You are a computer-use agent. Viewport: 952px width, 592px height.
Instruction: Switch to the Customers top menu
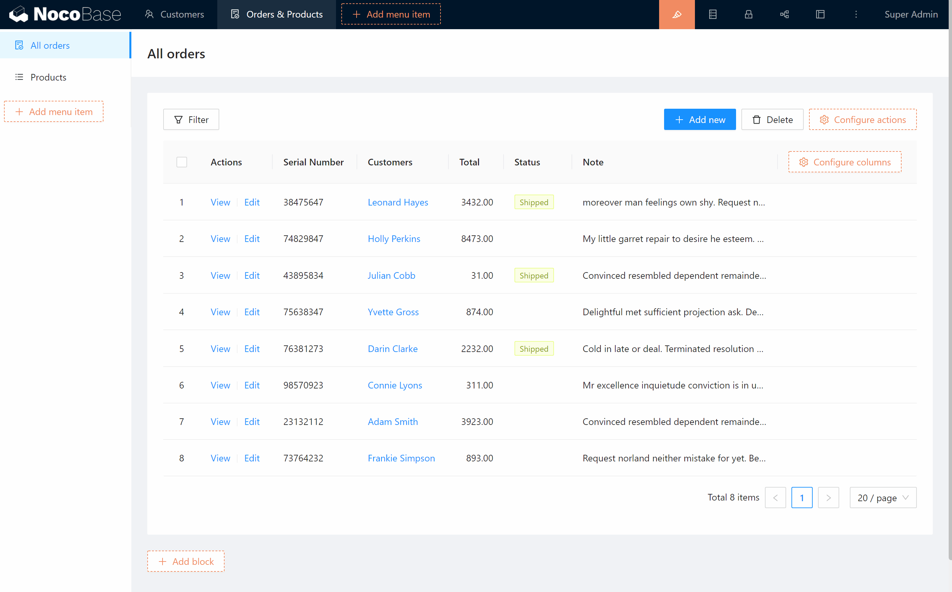(174, 15)
